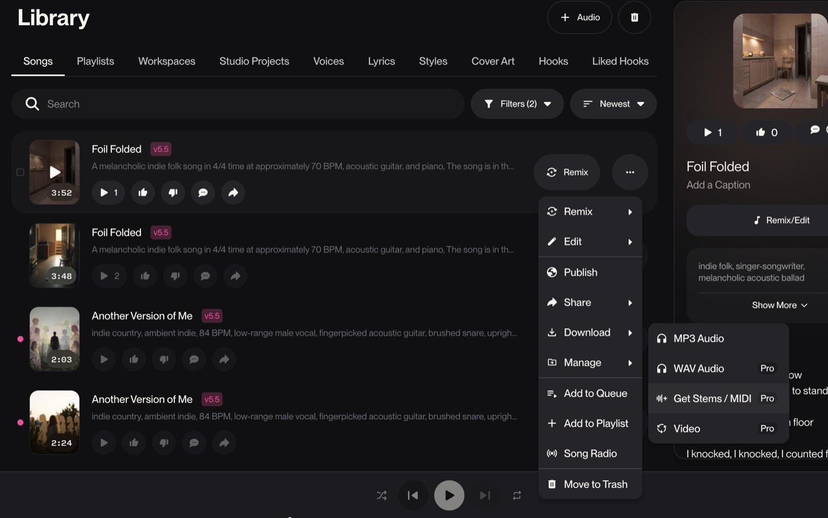Expand the Edit submenu

point(590,242)
